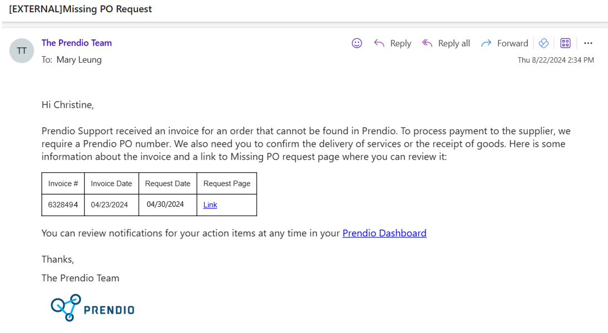
Task: Click the TT sender avatar circle
Action: coord(21,51)
